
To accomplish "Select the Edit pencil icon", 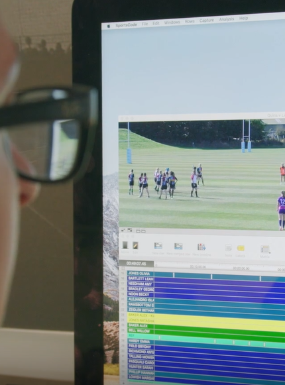I will (135, 245).
